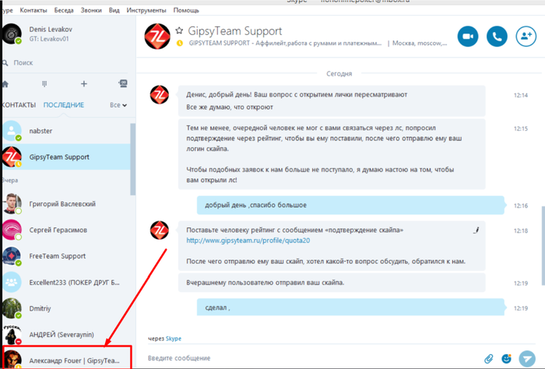Open FreeTeam Support conversation
Image resolution: width=545 pixels, height=369 pixels.
[66, 256]
